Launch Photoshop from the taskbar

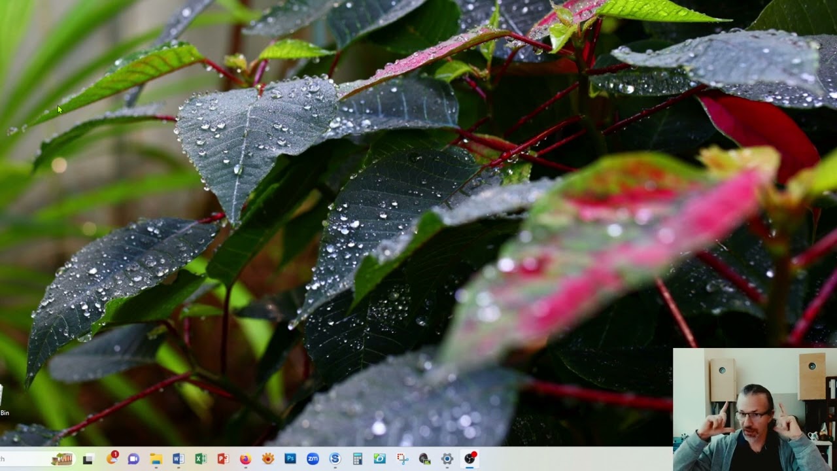click(290, 459)
